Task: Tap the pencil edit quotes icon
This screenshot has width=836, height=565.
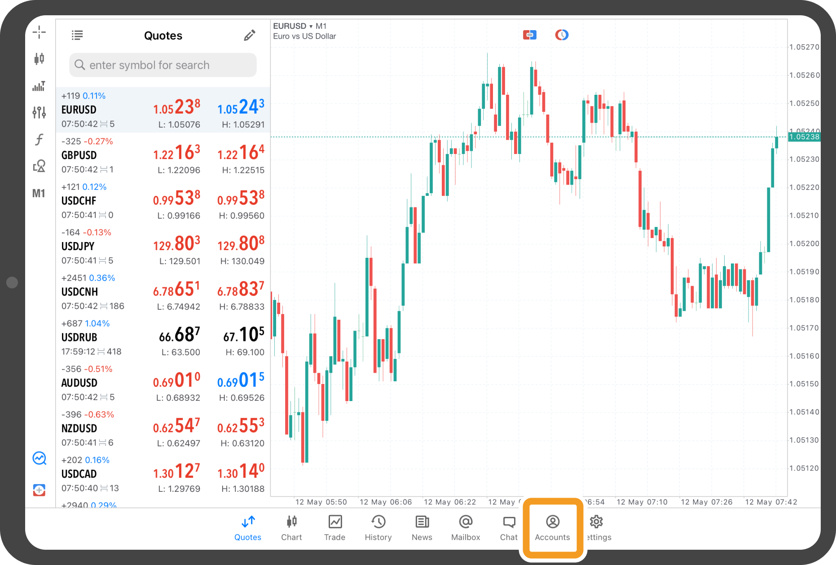Action: 250,35
